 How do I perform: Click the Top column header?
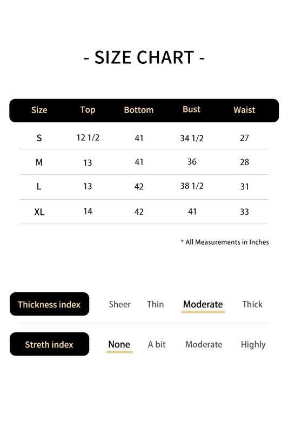pos(88,110)
